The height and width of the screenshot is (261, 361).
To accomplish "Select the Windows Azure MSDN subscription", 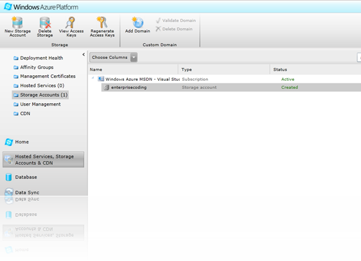I will pos(142,80).
